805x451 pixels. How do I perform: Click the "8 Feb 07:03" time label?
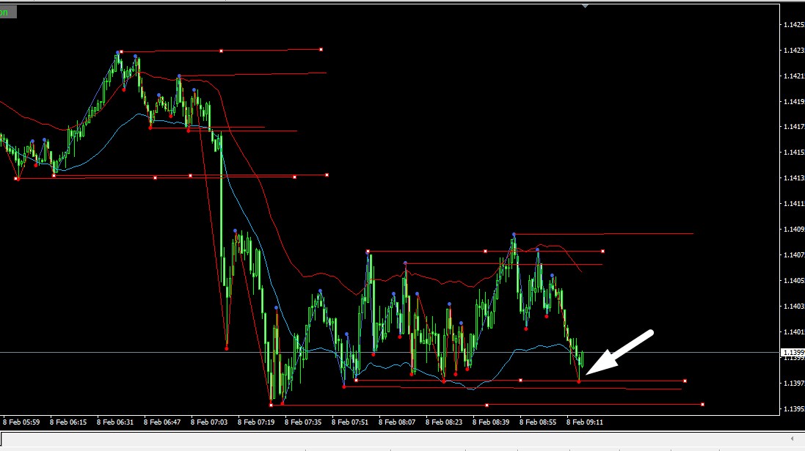tap(209, 422)
